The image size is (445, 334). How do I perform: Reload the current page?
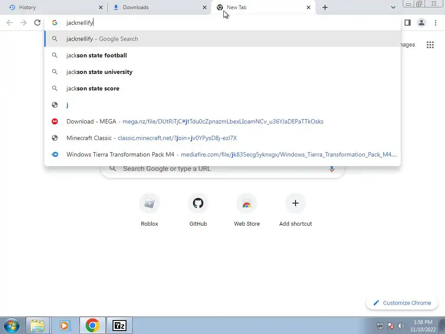[37, 23]
